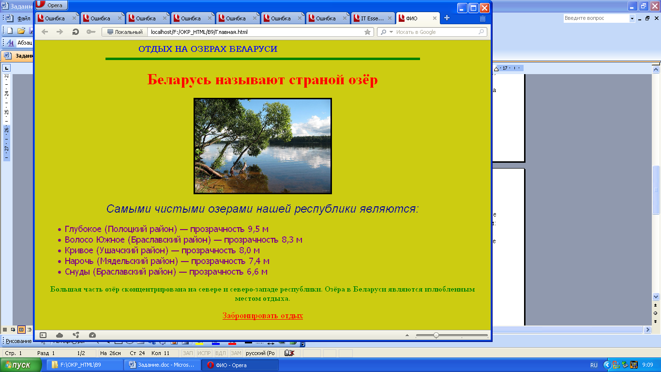Click Word's new document icon
The image size is (661, 372).
(10, 31)
